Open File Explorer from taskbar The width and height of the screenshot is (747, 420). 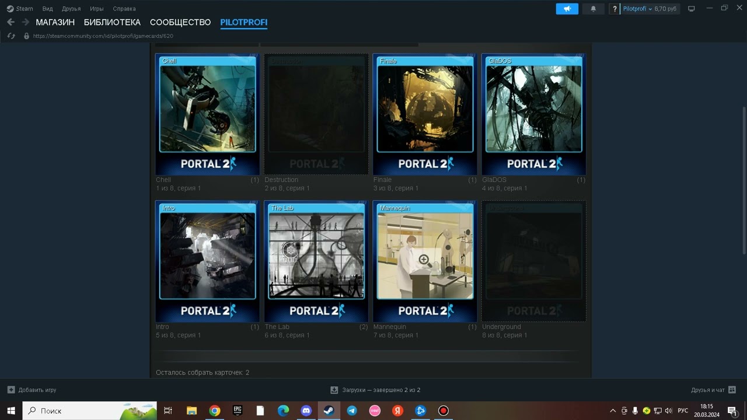click(191, 411)
